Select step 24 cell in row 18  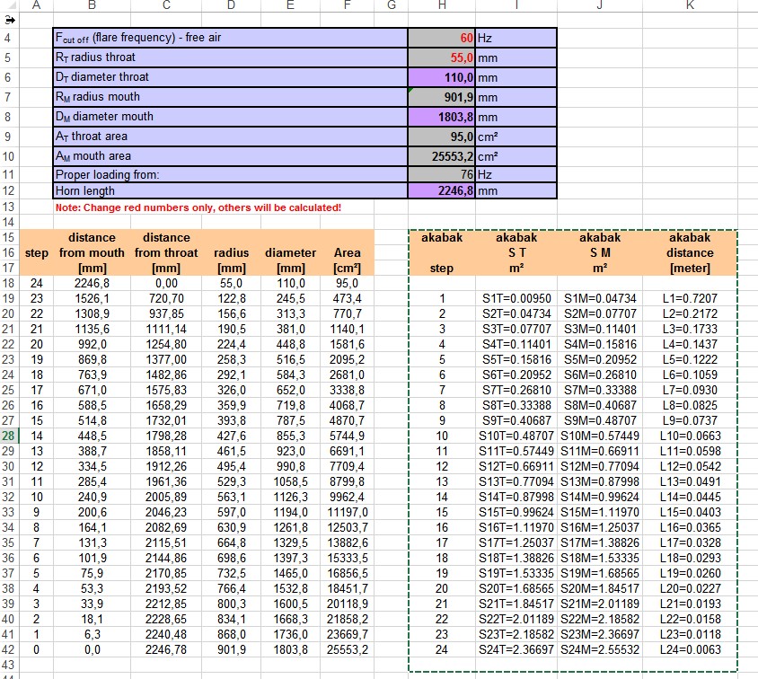coord(36,283)
